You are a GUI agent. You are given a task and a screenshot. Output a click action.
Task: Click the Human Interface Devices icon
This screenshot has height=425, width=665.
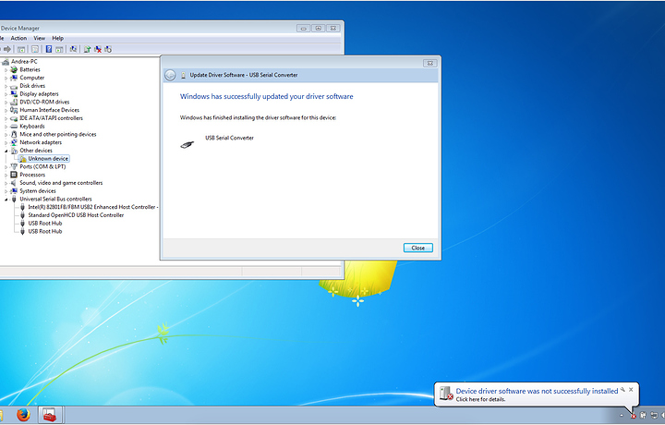coord(14,110)
